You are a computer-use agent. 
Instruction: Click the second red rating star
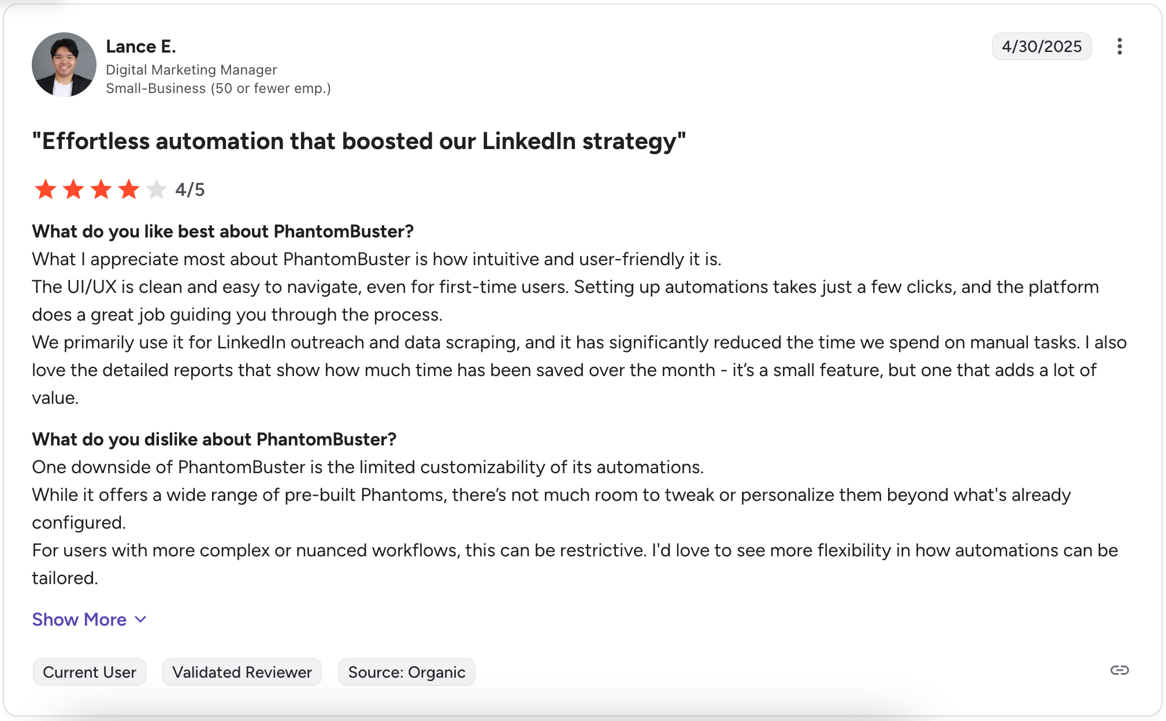(x=73, y=189)
